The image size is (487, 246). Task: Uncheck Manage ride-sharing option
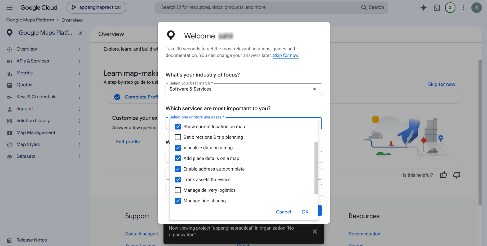(x=178, y=201)
